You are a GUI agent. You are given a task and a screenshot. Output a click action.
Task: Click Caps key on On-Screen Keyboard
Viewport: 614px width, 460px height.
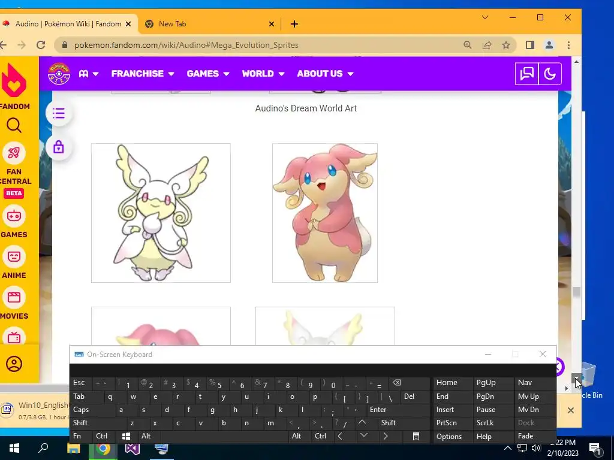pyautogui.click(x=93, y=410)
